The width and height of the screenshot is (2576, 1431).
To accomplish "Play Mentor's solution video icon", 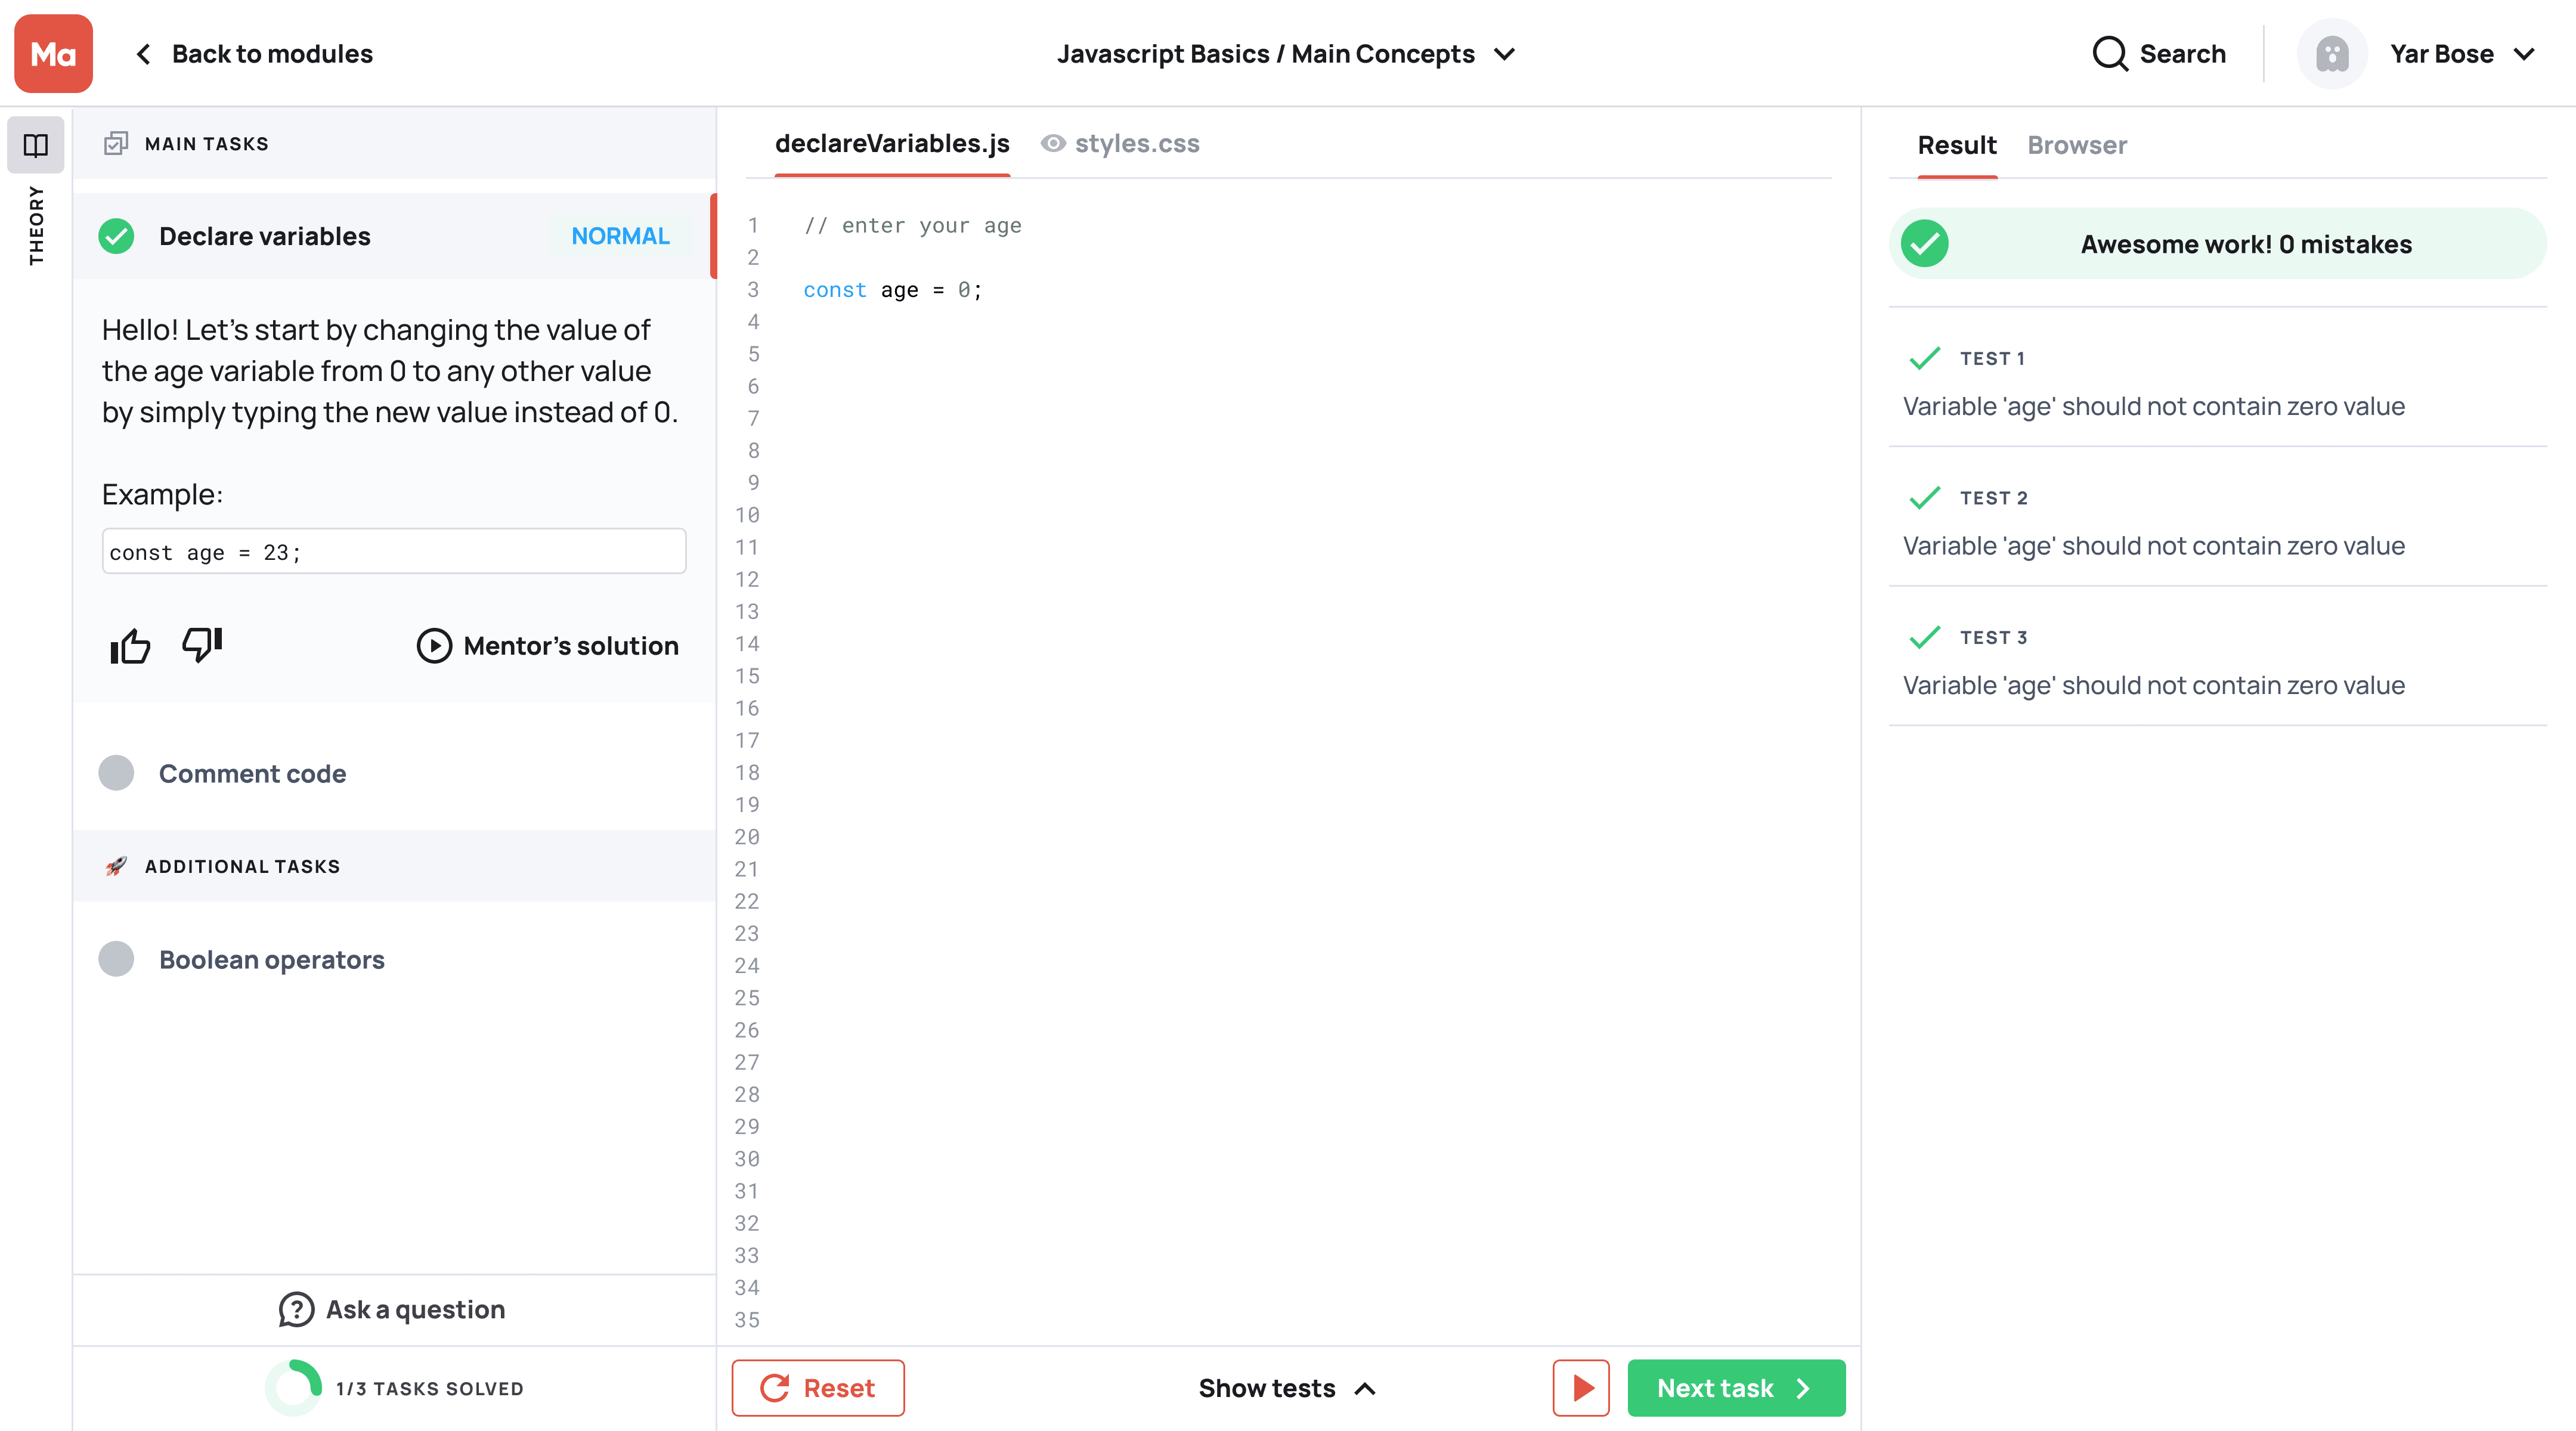I will 434,646.
